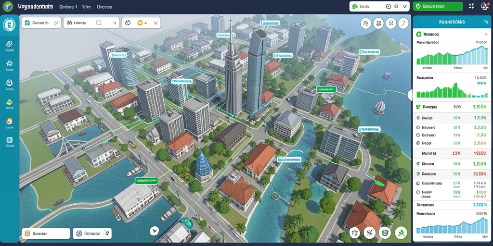Collapse the green section chevron in the right panel
Image resolution: width=493 pixels, height=246 pixels.
pyautogui.click(x=486, y=34)
